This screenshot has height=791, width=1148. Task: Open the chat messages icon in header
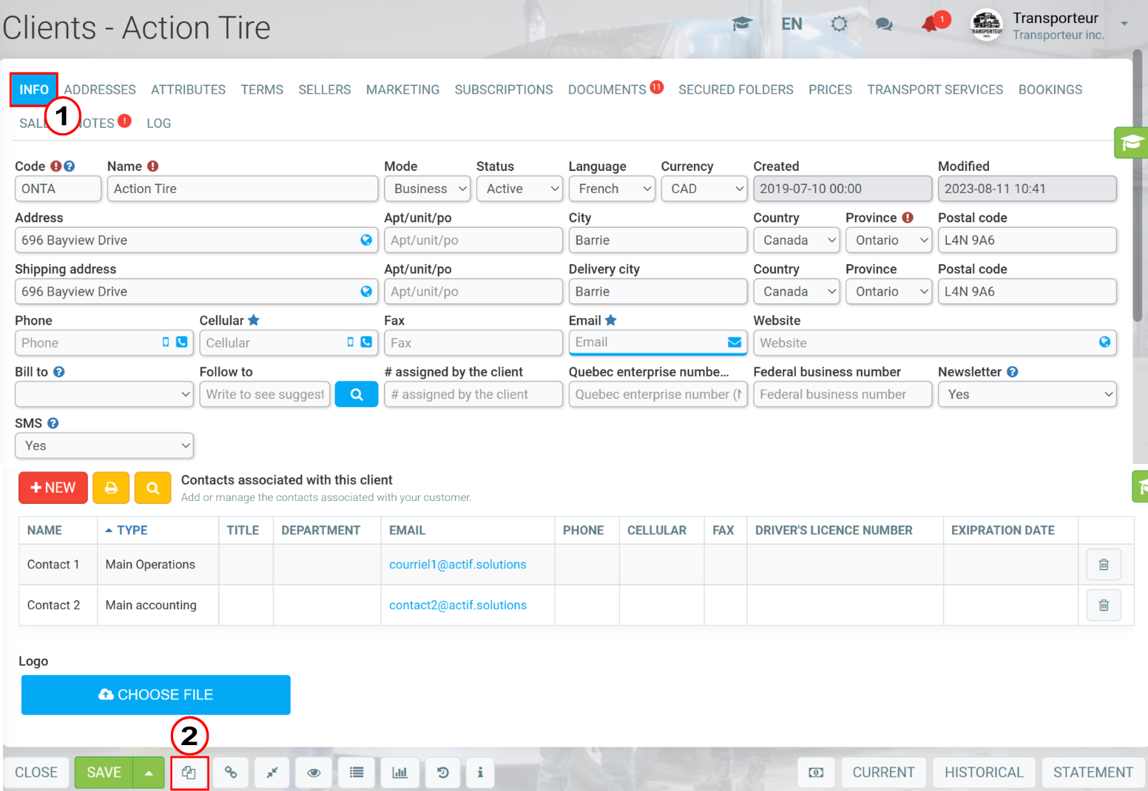click(x=884, y=24)
